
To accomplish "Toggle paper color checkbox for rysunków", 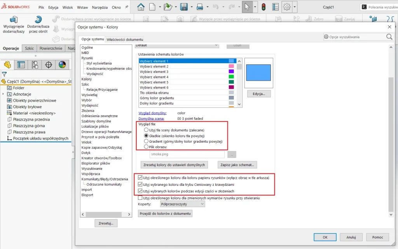I will pos(140,178).
